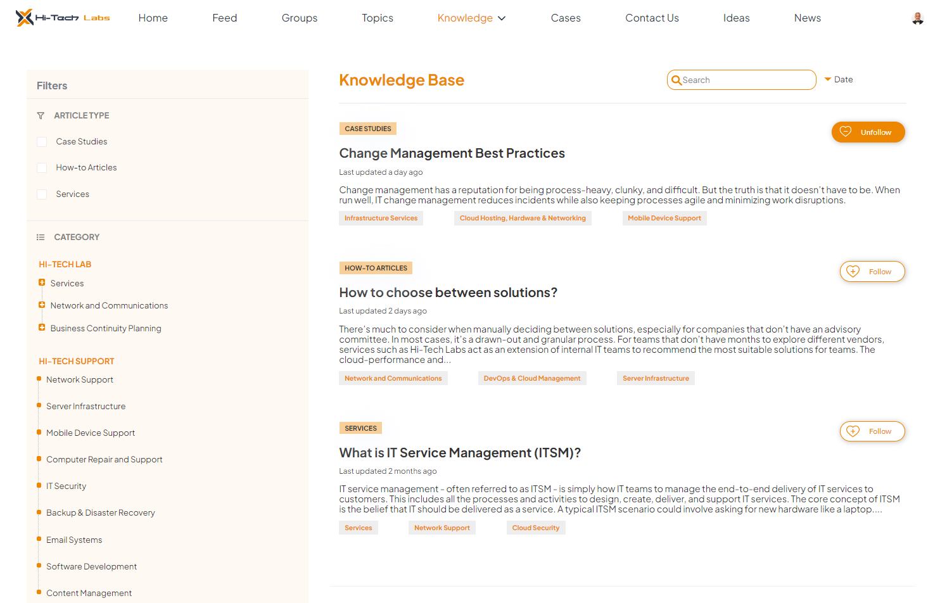940x603 pixels.
Task: Click Cloud Security tag
Action: coord(536,528)
